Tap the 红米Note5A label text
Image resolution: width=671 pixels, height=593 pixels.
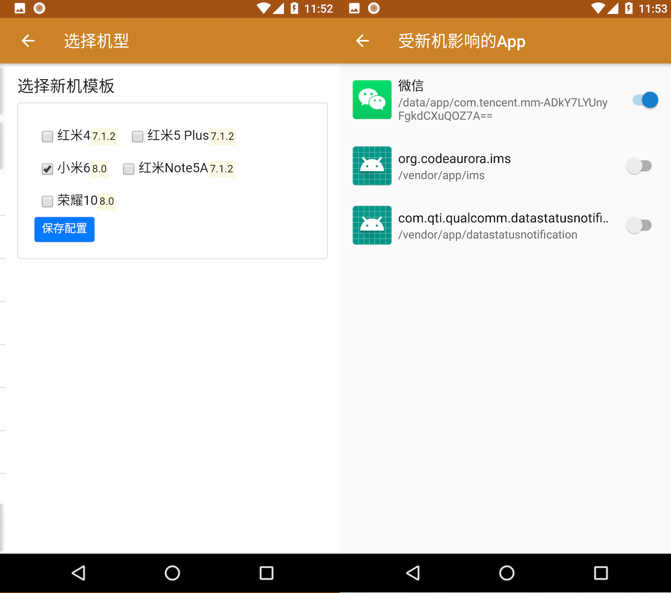(173, 168)
